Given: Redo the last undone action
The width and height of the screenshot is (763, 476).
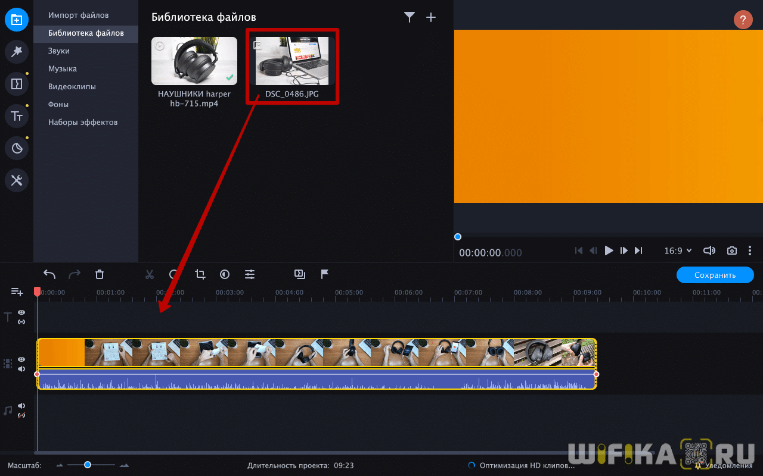Looking at the screenshot, I should [x=75, y=274].
